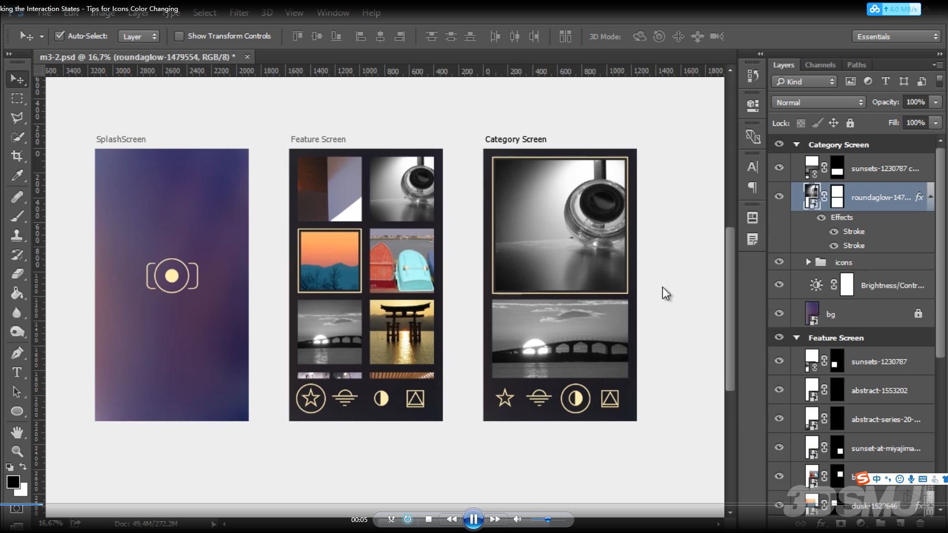Screen dimensions: 948x533
Task: Select the Pen tool
Action: [x=17, y=353]
